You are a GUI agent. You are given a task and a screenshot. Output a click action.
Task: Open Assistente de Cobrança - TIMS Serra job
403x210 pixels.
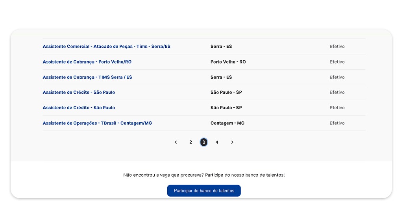point(87,77)
